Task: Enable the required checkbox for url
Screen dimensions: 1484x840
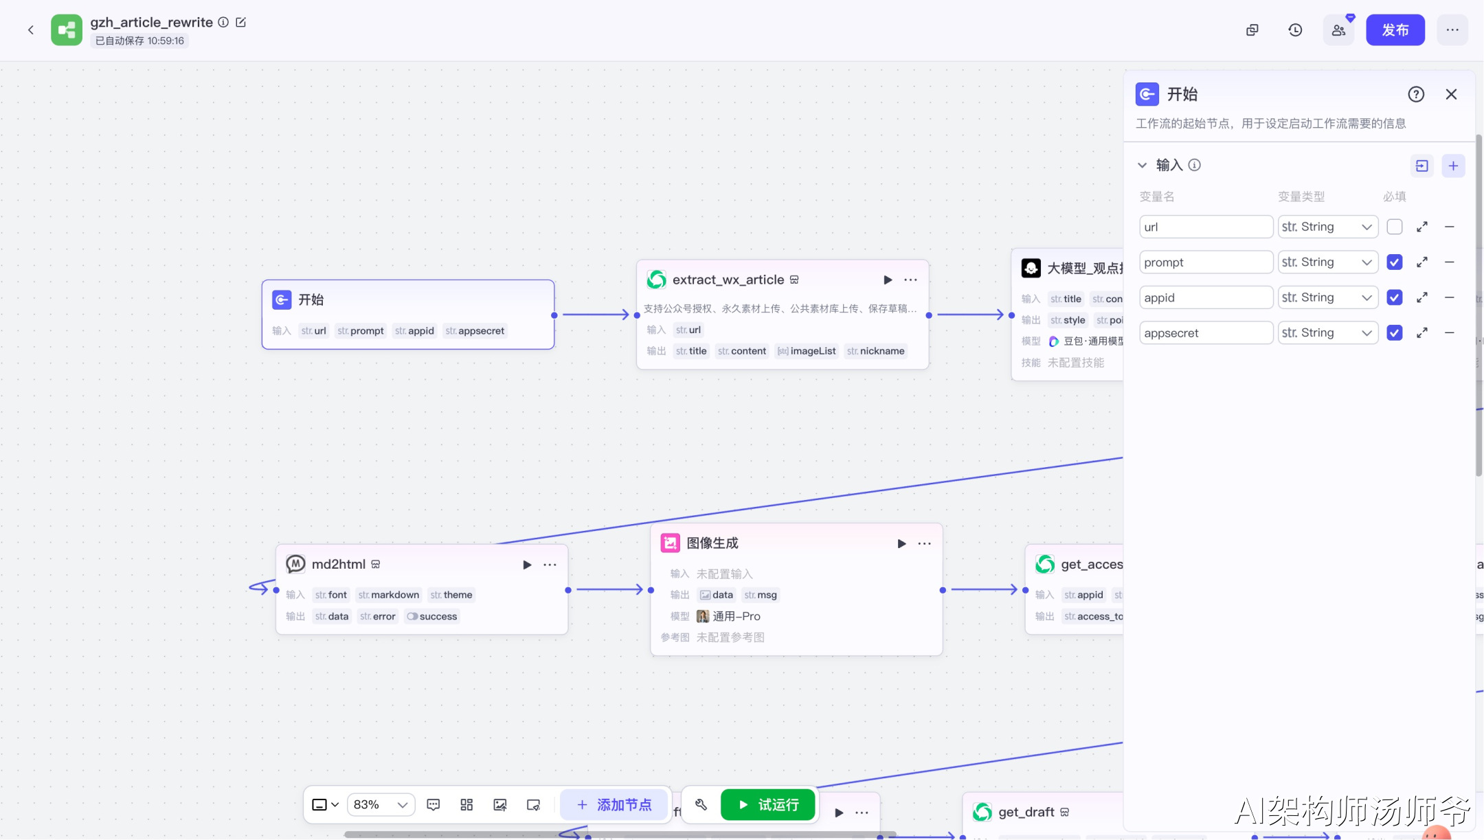Action: pyautogui.click(x=1394, y=227)
